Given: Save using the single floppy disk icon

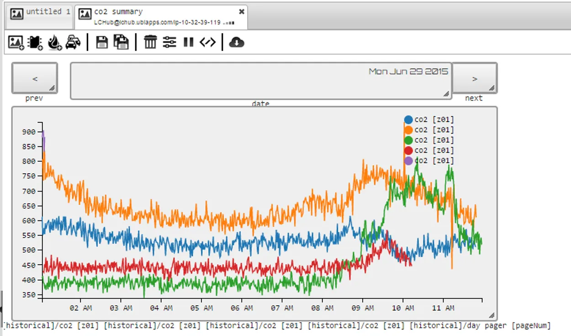Looking at the screenshot, I should point(102,43).
